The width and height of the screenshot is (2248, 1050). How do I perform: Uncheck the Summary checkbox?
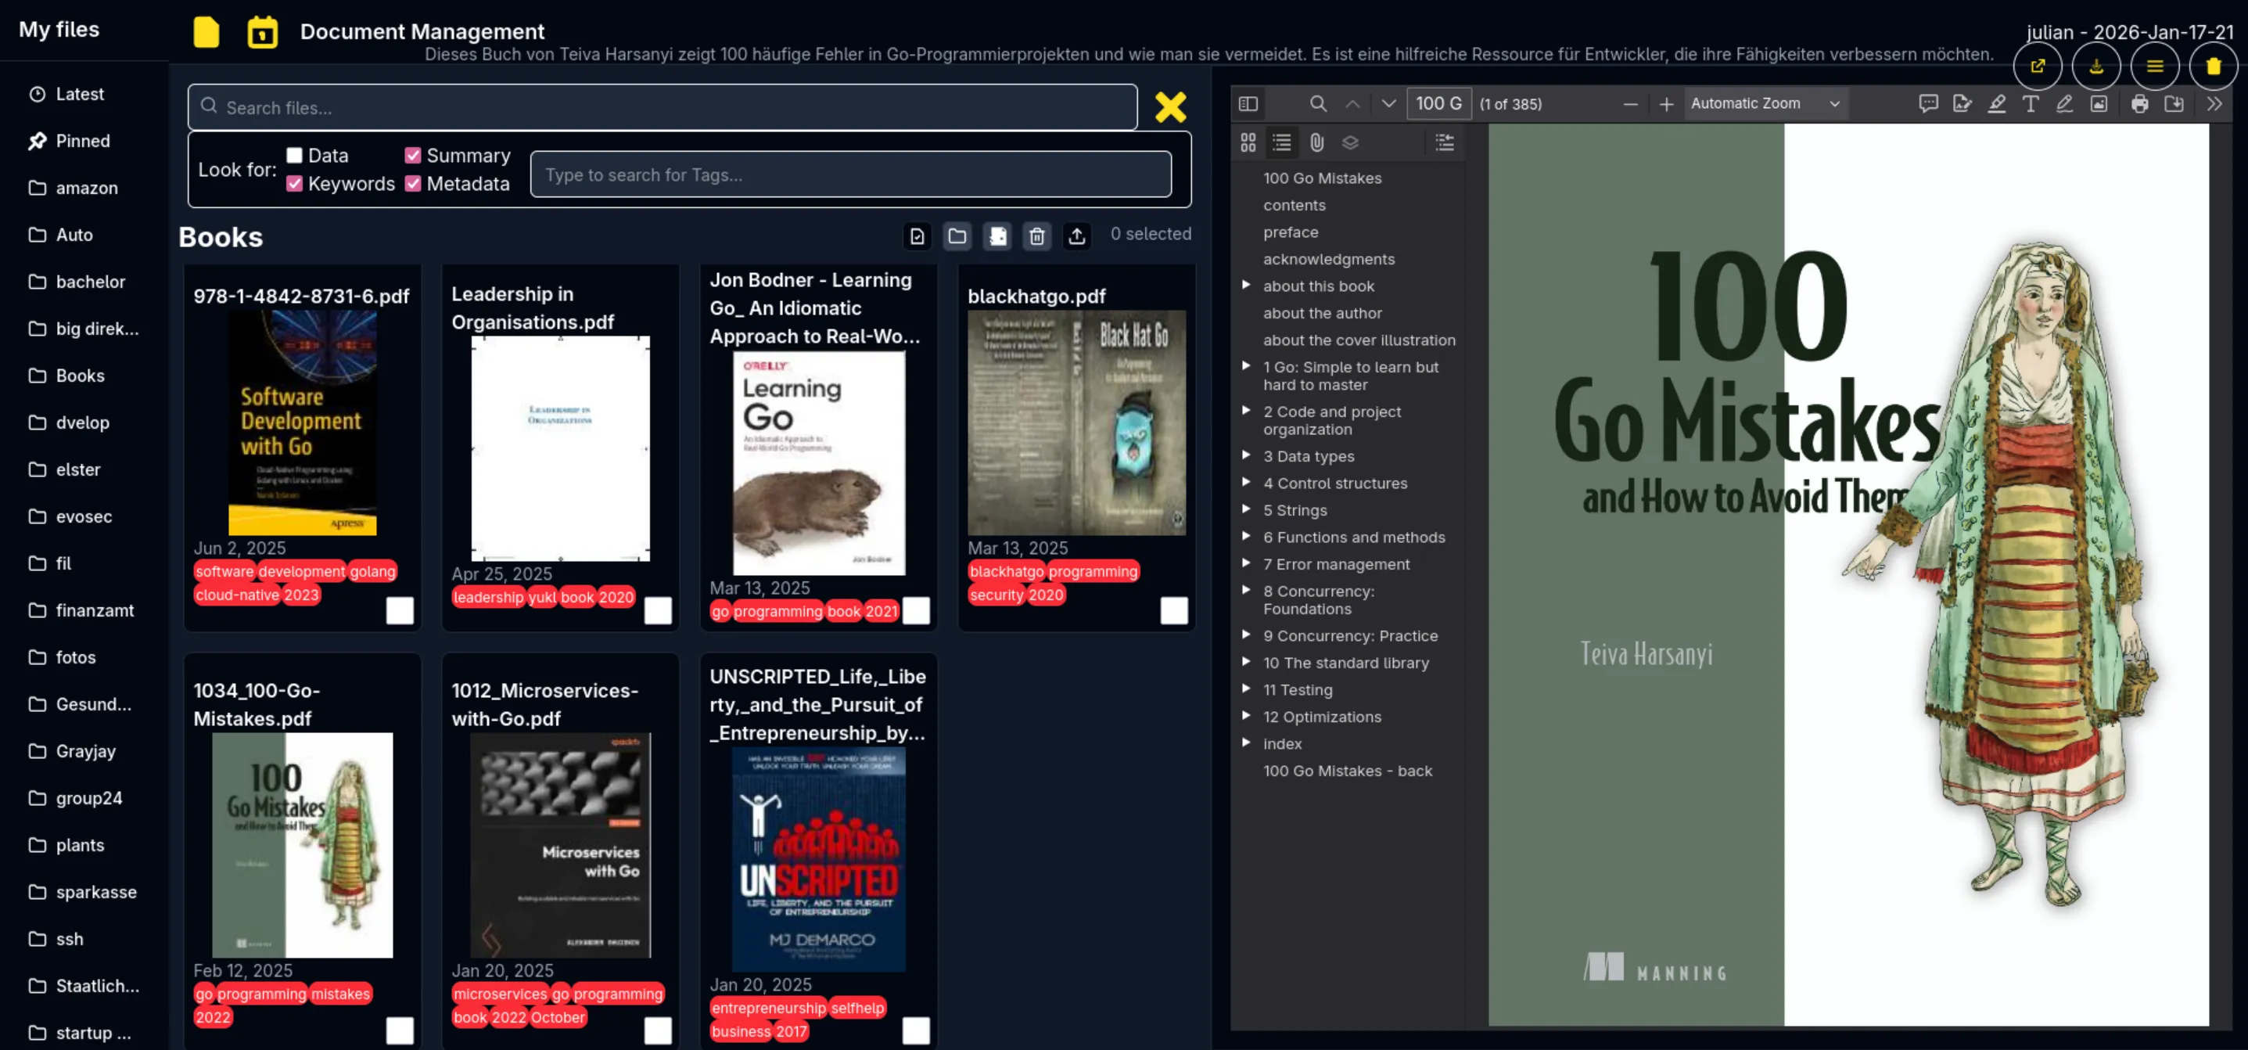pyautogui.click(x=413, y=156)
